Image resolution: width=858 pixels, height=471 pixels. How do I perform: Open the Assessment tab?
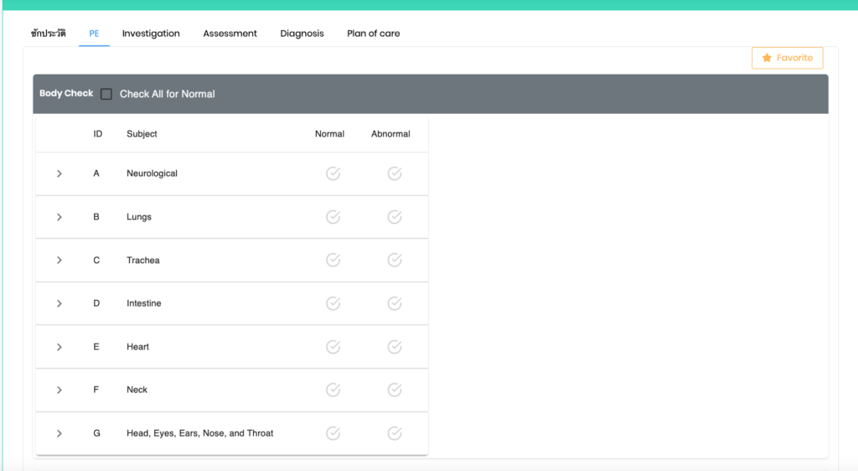[x=230, y=34]
